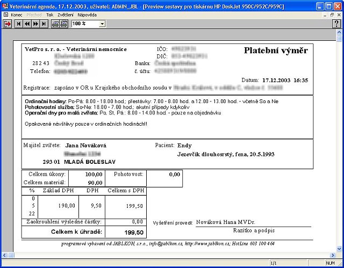
Task: Minimize the Veterinární agenda window
Action: tap(320, 6)
